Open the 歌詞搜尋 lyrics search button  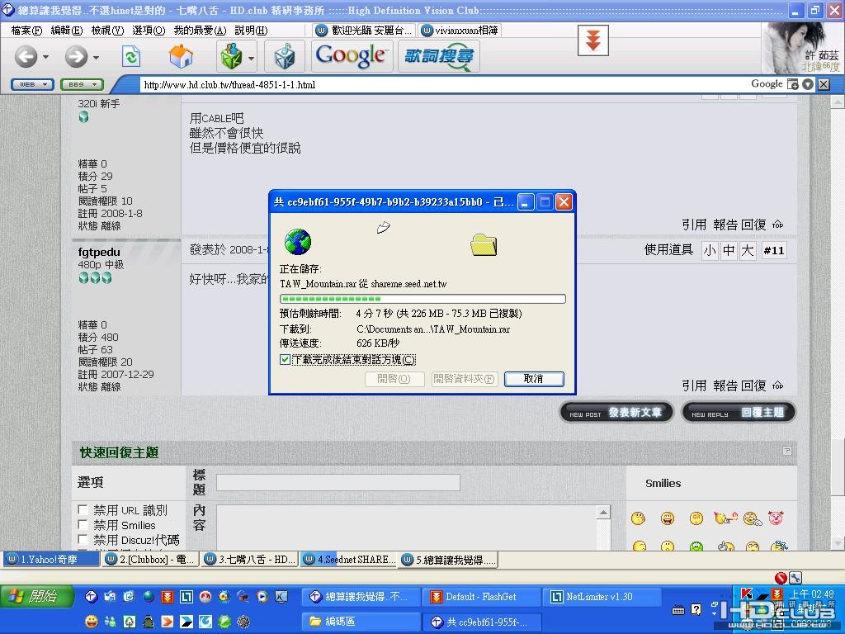[x=439, y=56]
